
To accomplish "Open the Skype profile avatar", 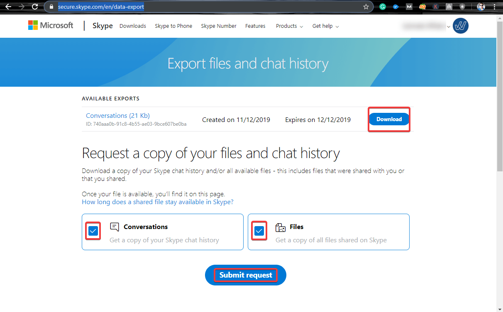I will (460, 26).
